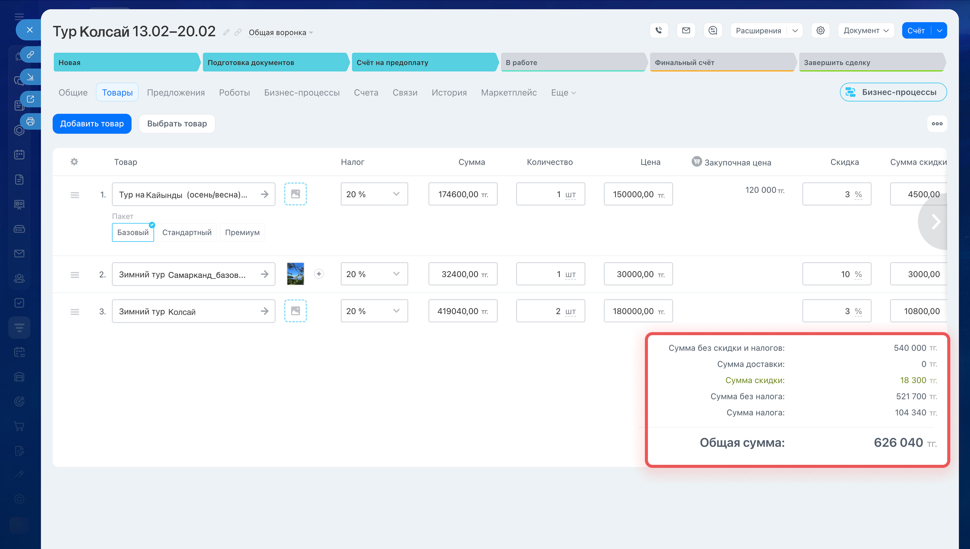The image size is (970, 549).
Task: Select the Стандартный package option
Action: click(x=187, y=232)
